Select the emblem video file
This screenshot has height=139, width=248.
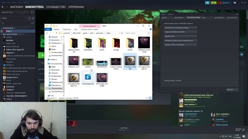point(88,63)
